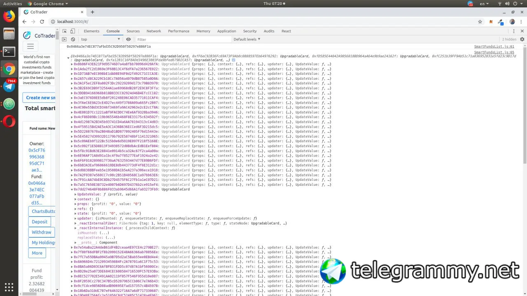527x296 pixels.
Task: Show the console sidebar panel
Action: (64, 39)
